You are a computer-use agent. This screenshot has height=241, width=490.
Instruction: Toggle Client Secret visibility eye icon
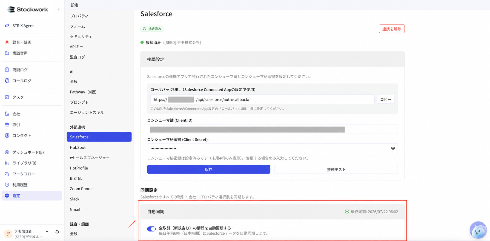pyautogui.click(x=393, y=148)
